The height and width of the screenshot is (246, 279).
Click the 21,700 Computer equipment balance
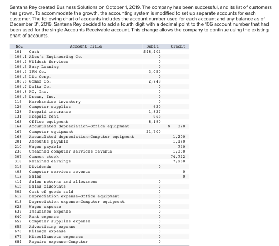153,132
